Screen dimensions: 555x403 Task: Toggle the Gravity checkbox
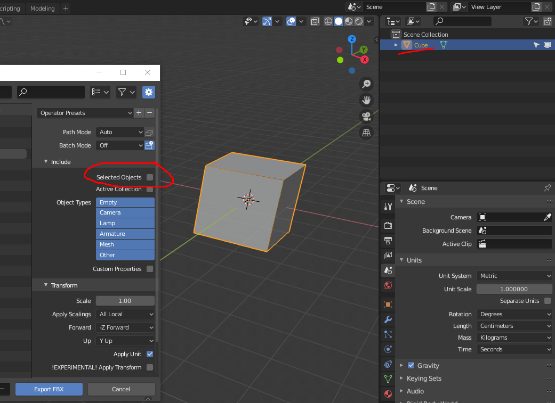(411, 365)
